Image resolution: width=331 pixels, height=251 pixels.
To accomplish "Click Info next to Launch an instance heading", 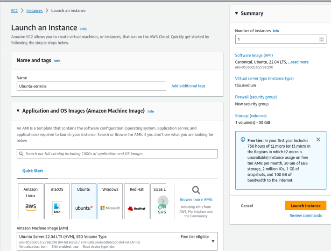I will click(84, 29).
